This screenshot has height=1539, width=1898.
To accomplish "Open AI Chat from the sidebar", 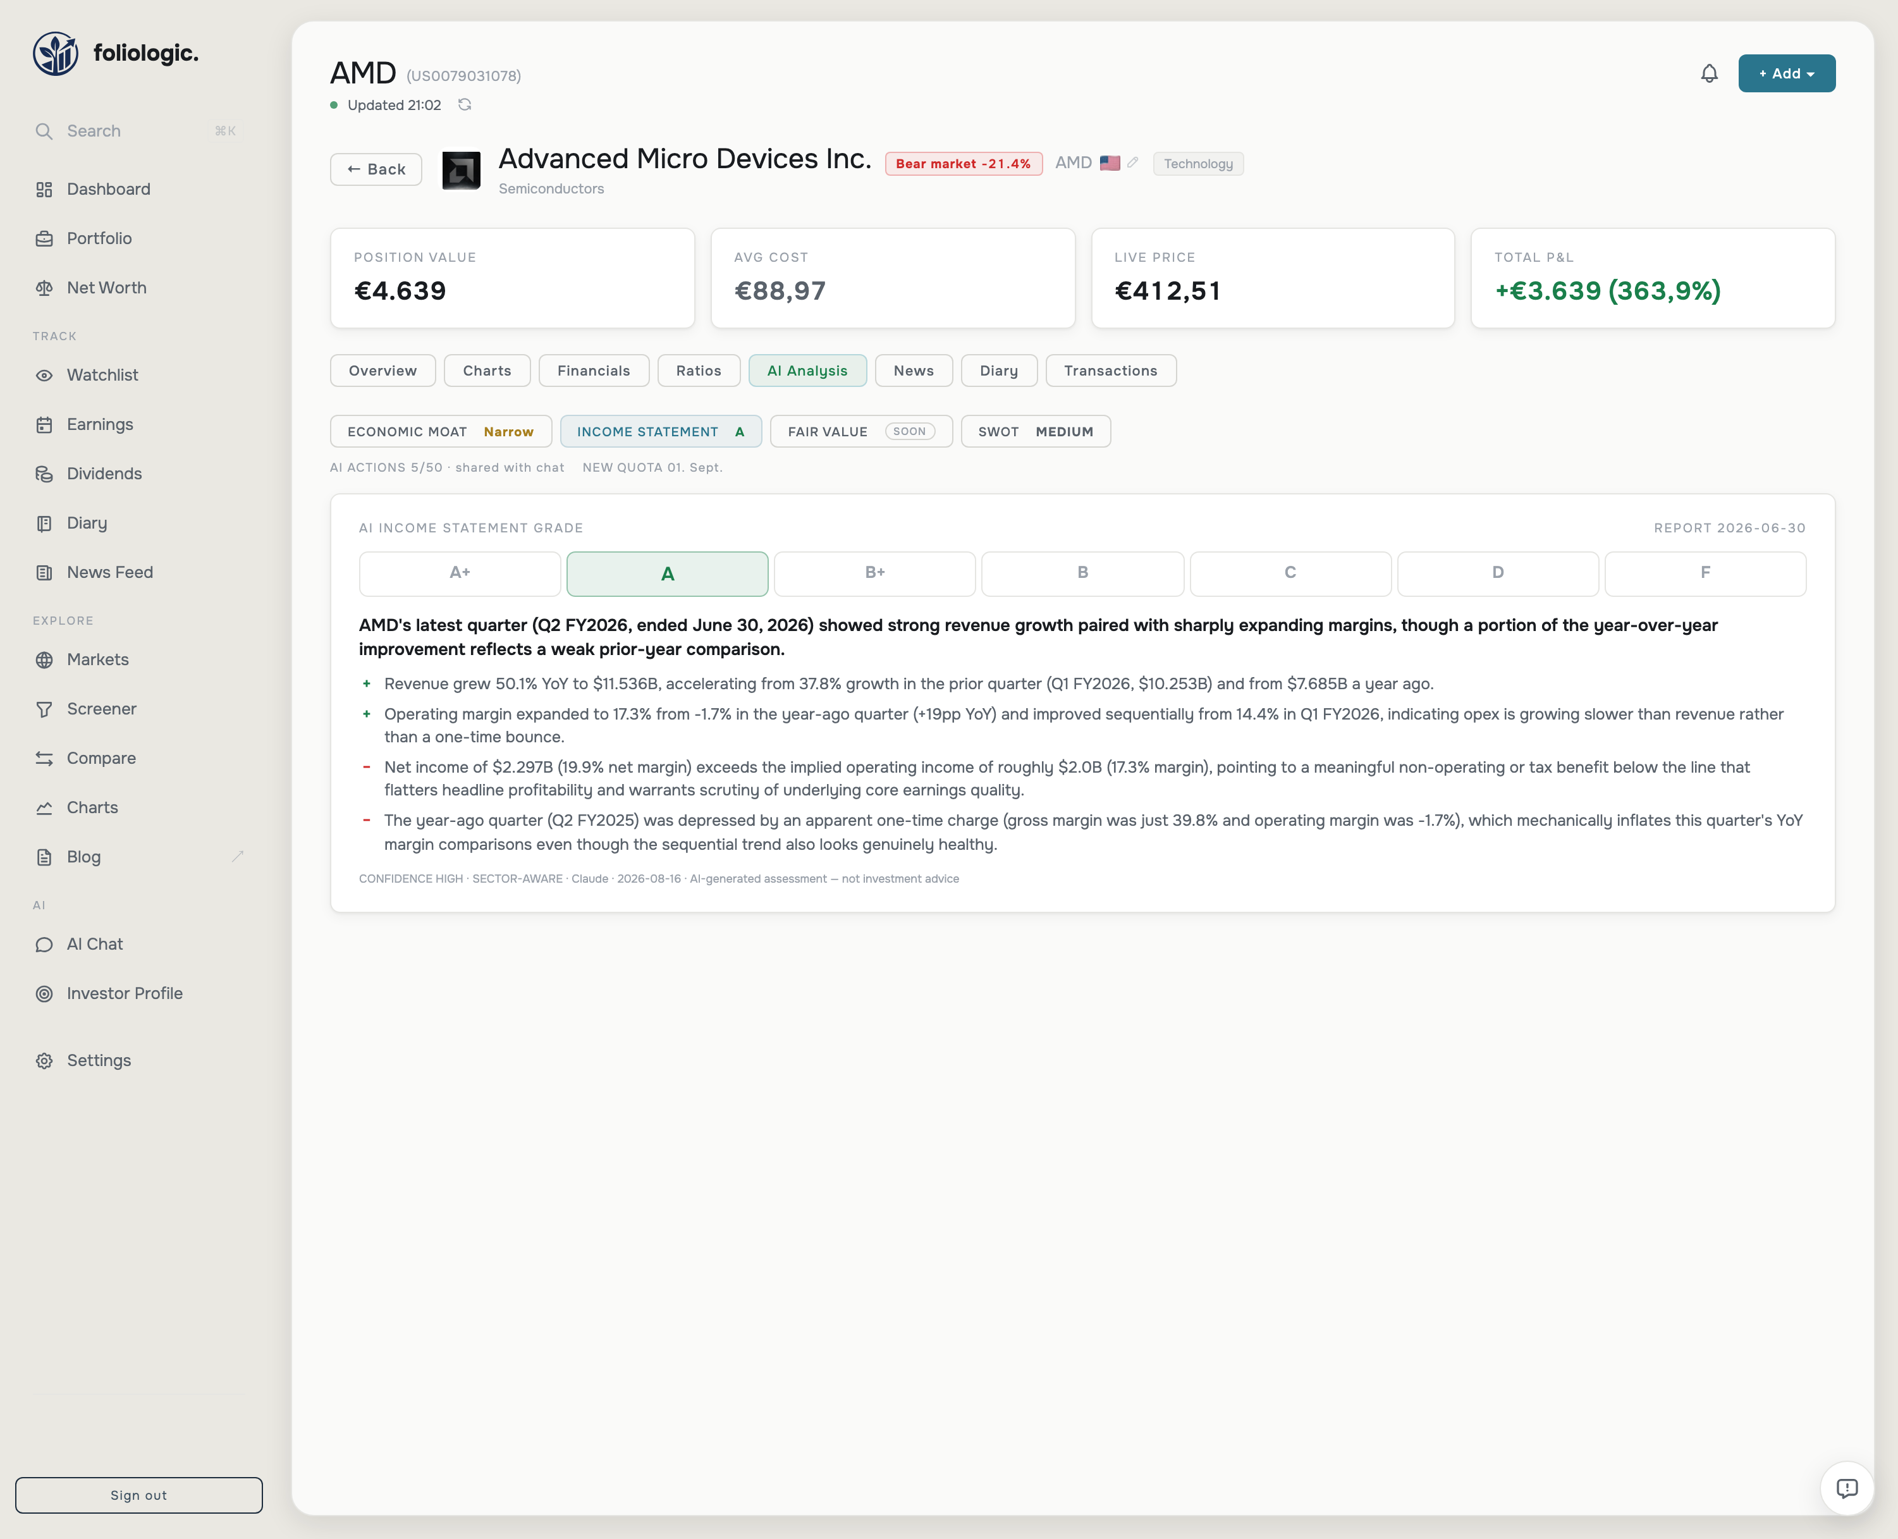I will tap(138, 944).
